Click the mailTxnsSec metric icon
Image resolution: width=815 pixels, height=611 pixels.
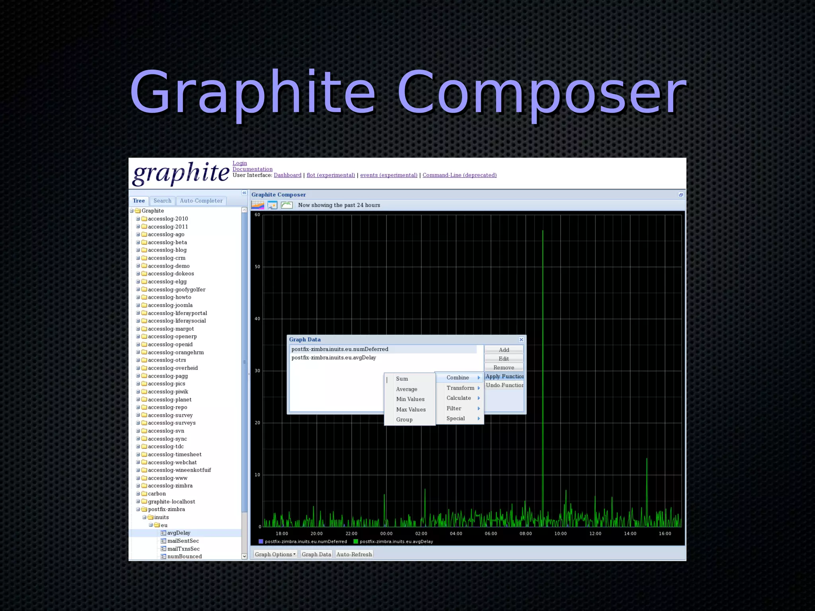coord(163,549)
